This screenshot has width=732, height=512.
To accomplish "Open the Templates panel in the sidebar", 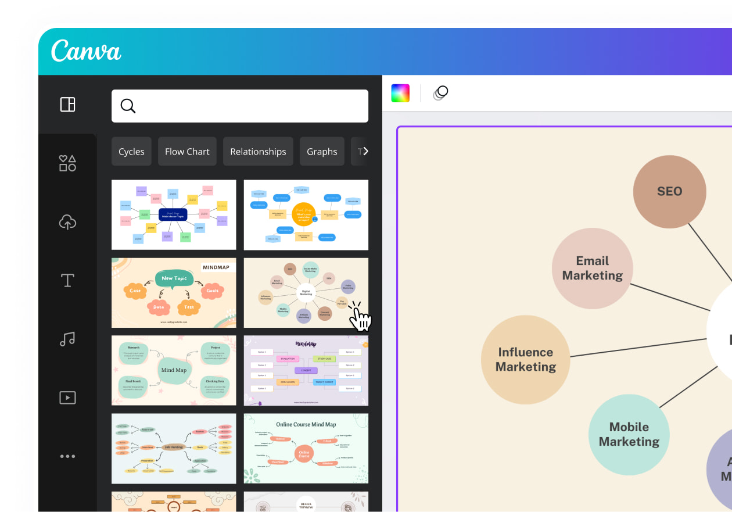I will point(67,105).
